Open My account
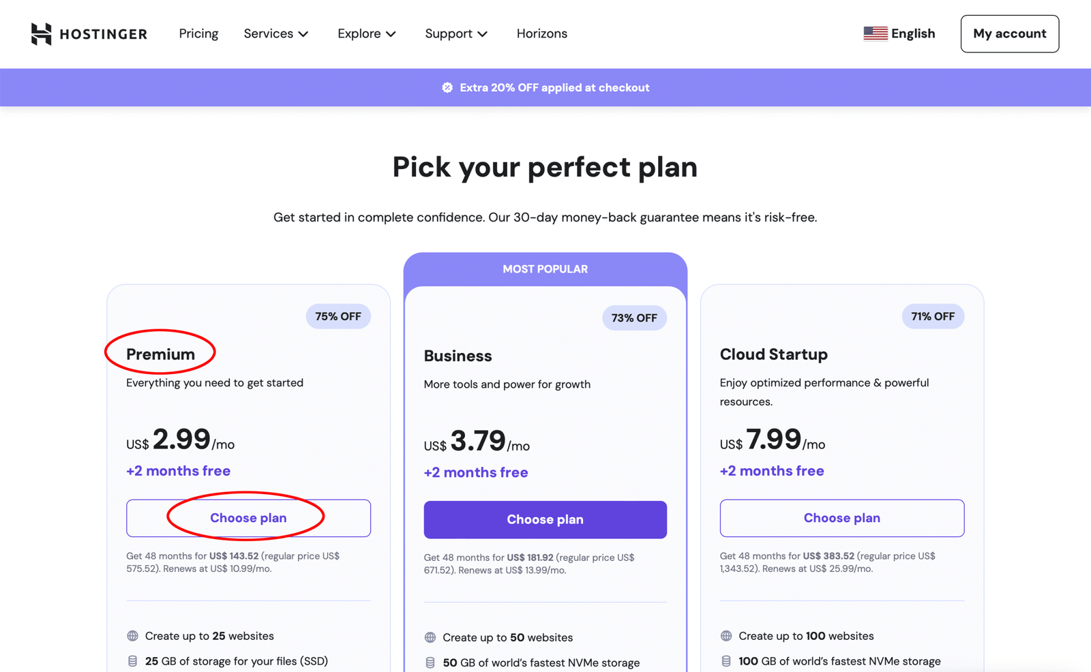Screen dimensions: 1091x672 point(1009,33)
